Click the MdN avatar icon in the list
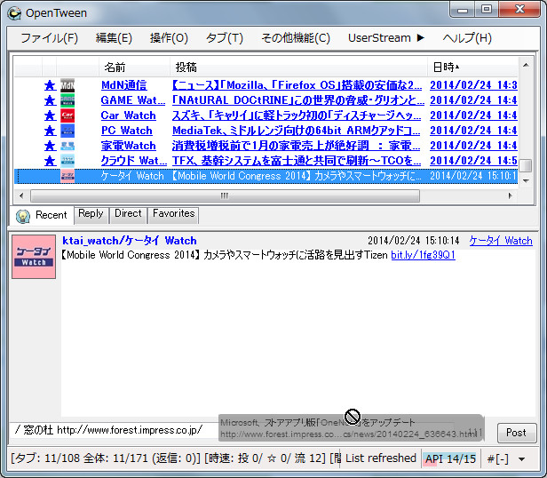Screen dimensions: 547x478 [x=67, y=85]
